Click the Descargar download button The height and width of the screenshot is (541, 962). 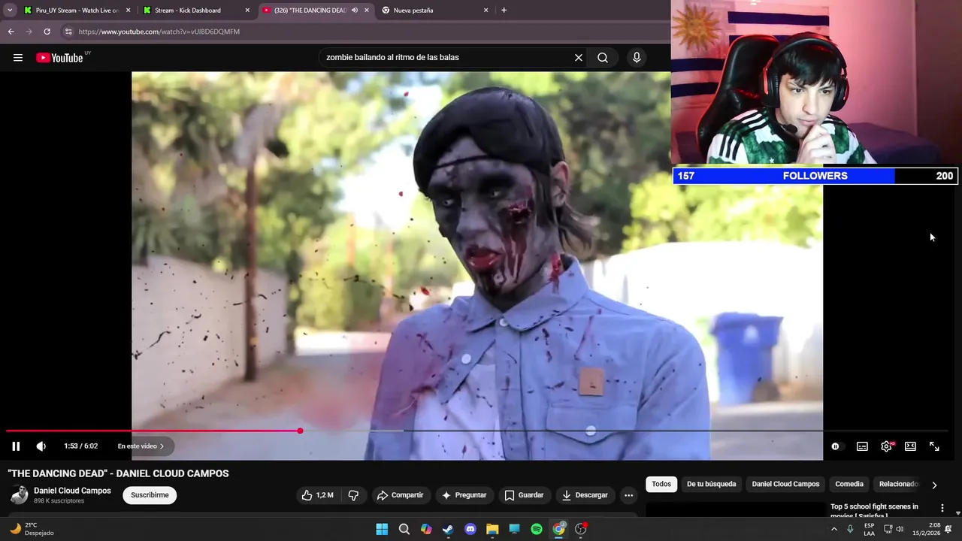(585, 495)
